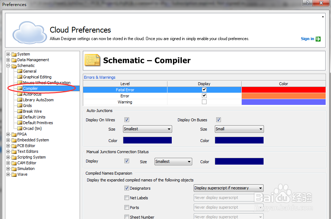Click the Default Units page icon
Viewport: 331px width, 219px height.
coord(20,117)
